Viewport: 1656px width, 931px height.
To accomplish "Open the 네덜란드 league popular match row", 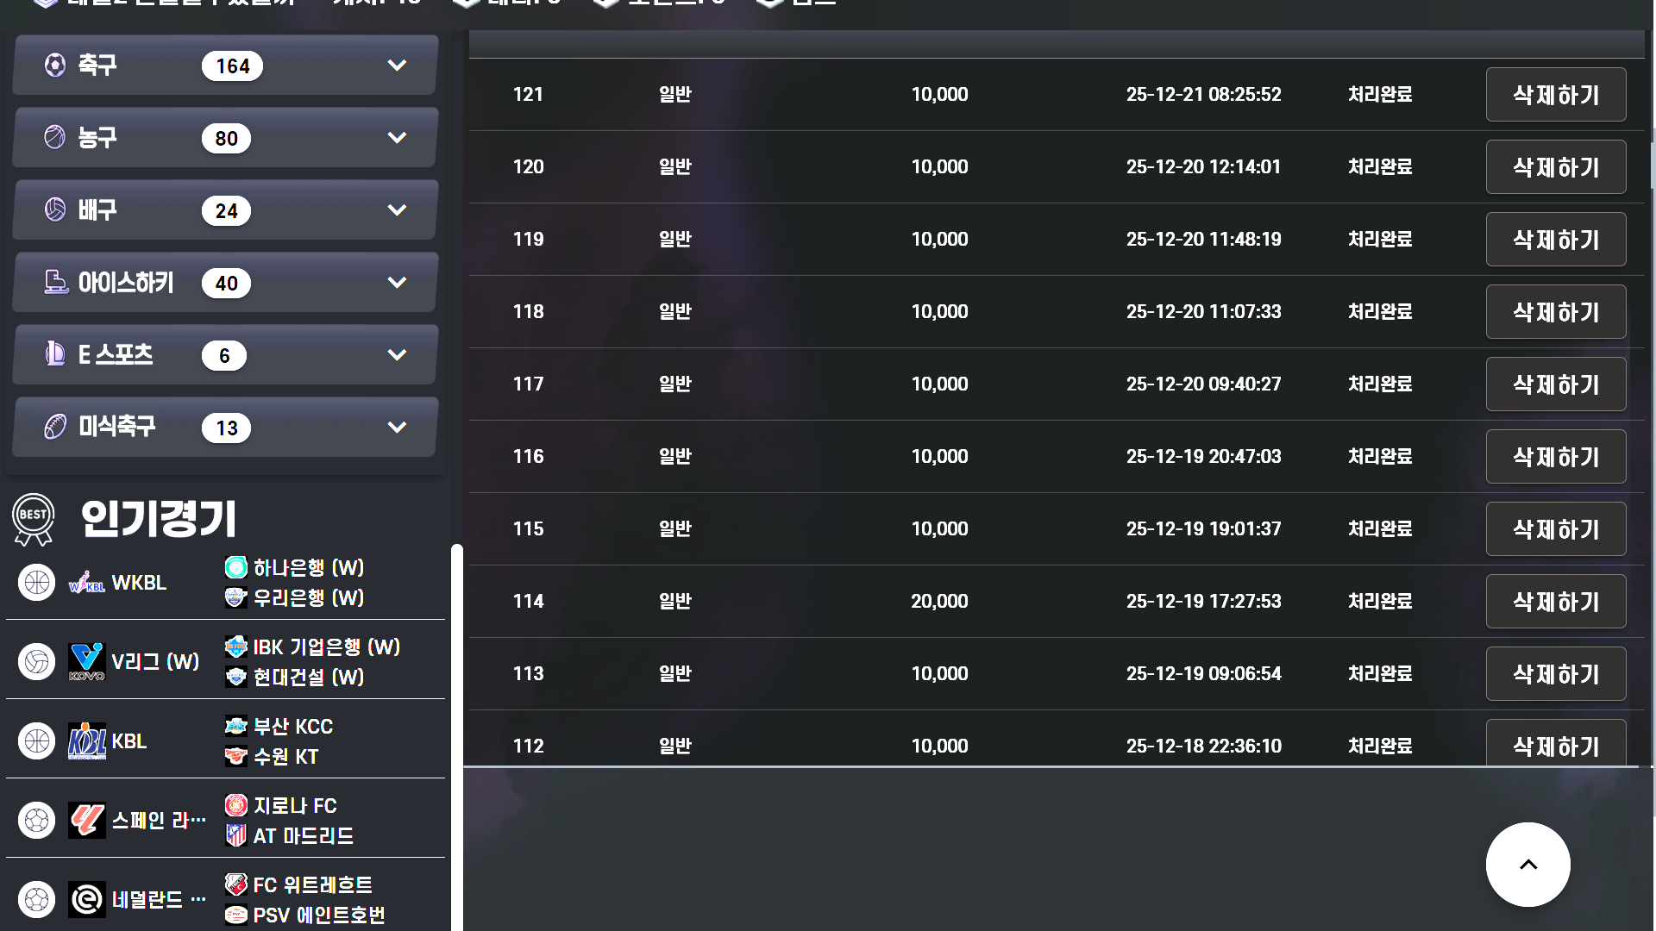I will coord(147,900).
